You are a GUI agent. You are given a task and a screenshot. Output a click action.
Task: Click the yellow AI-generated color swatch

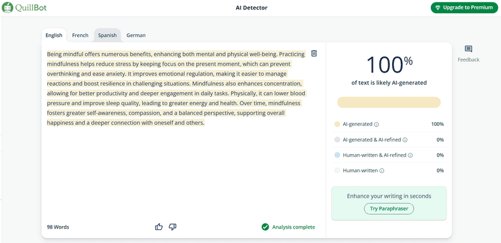[x=337, y=125]
